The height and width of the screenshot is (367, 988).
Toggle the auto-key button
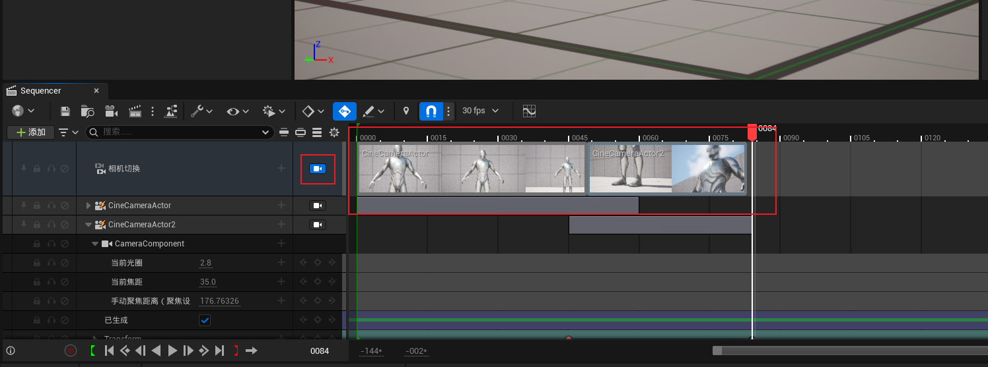click(345, 111)
